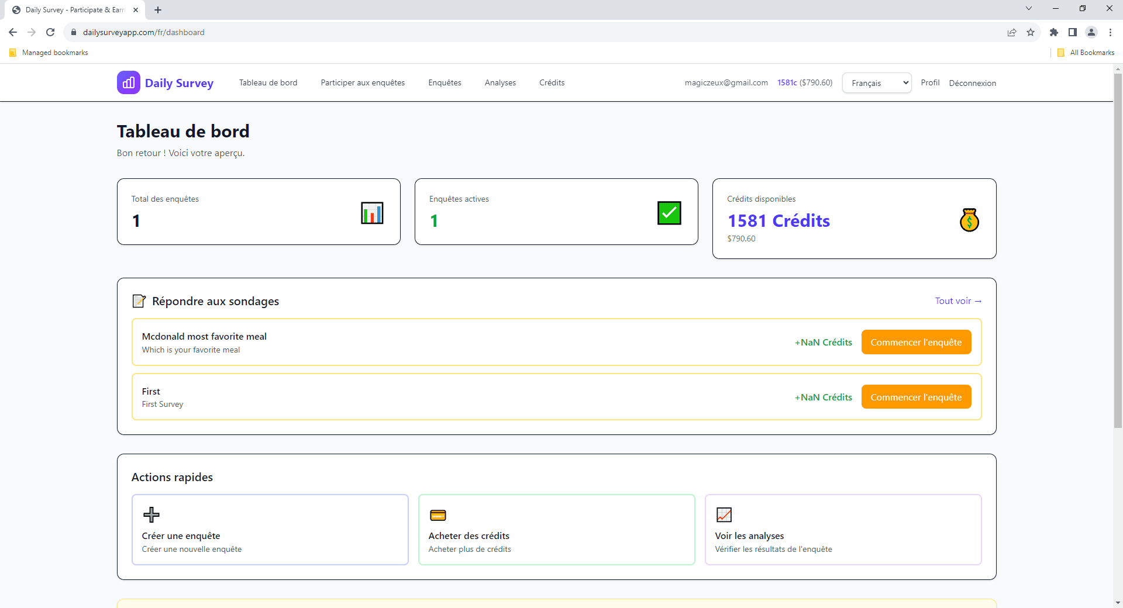Click Déconnexion to log out

[972, 83]
